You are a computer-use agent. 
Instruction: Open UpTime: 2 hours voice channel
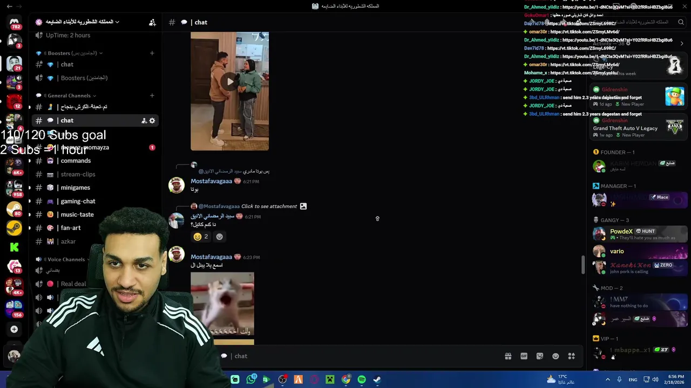[94, 36]
